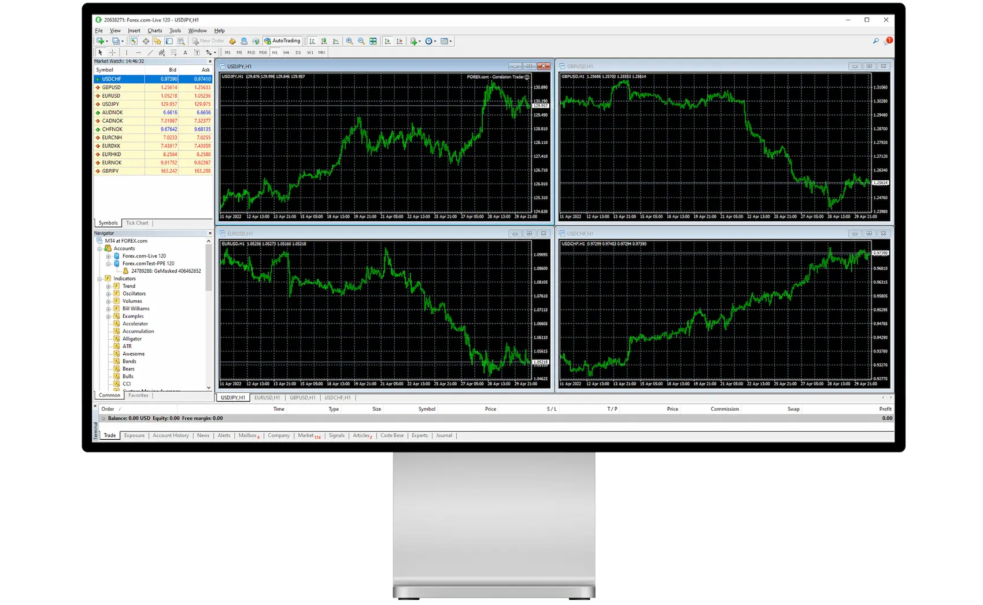Set the timeframe to H4
Viewport: 983px width, 605px height.
click(286, 53)
